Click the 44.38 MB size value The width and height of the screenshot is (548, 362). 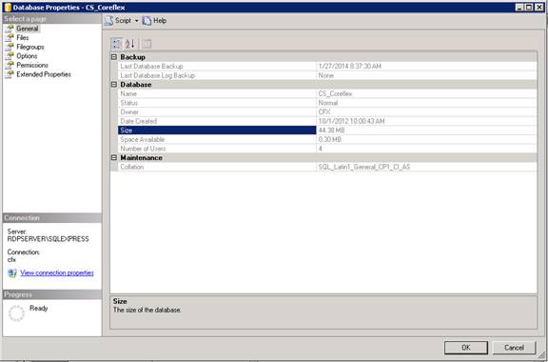click(332, 131)
